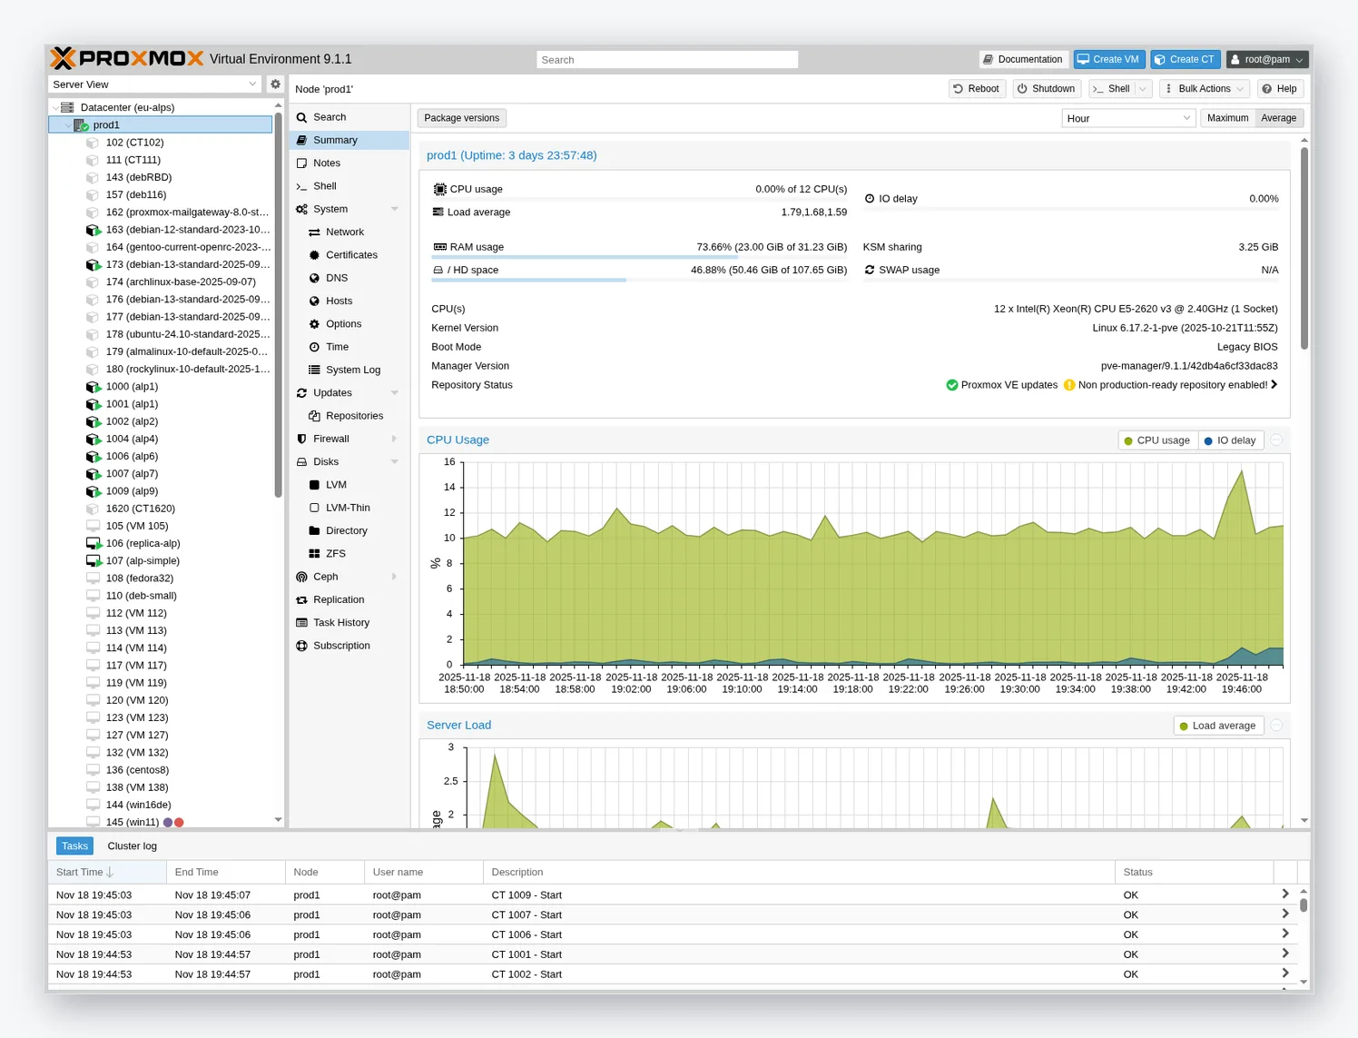Click the Notes icon in the node menu
The height and width of the screenshot is (1038, 1358).
pos(301,163)
